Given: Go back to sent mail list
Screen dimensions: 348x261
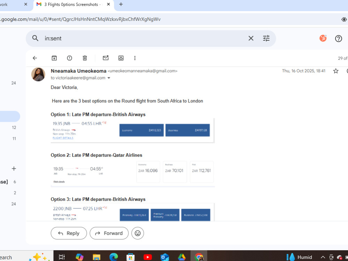Looking at the screenshot, I should (35, 58).
